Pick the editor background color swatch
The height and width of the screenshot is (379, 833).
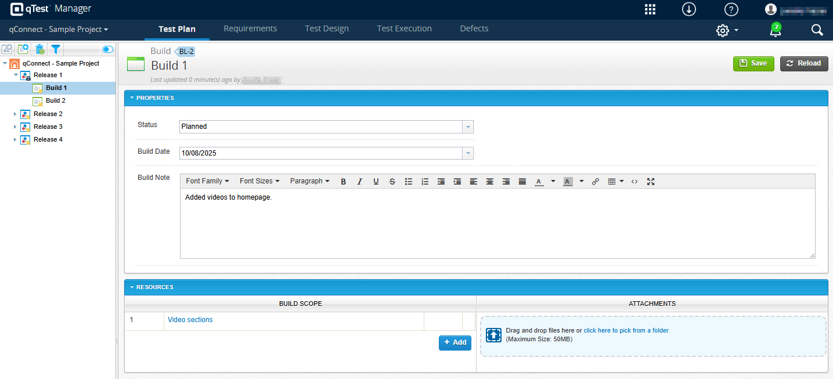click(x=567, y=182)
